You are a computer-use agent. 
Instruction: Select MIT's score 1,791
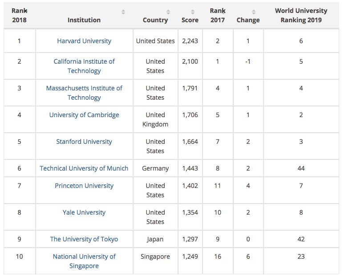[x=190, y=88]
